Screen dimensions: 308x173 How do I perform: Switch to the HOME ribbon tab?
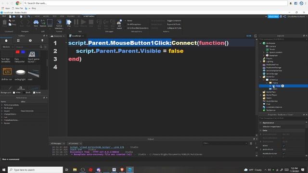37,16
